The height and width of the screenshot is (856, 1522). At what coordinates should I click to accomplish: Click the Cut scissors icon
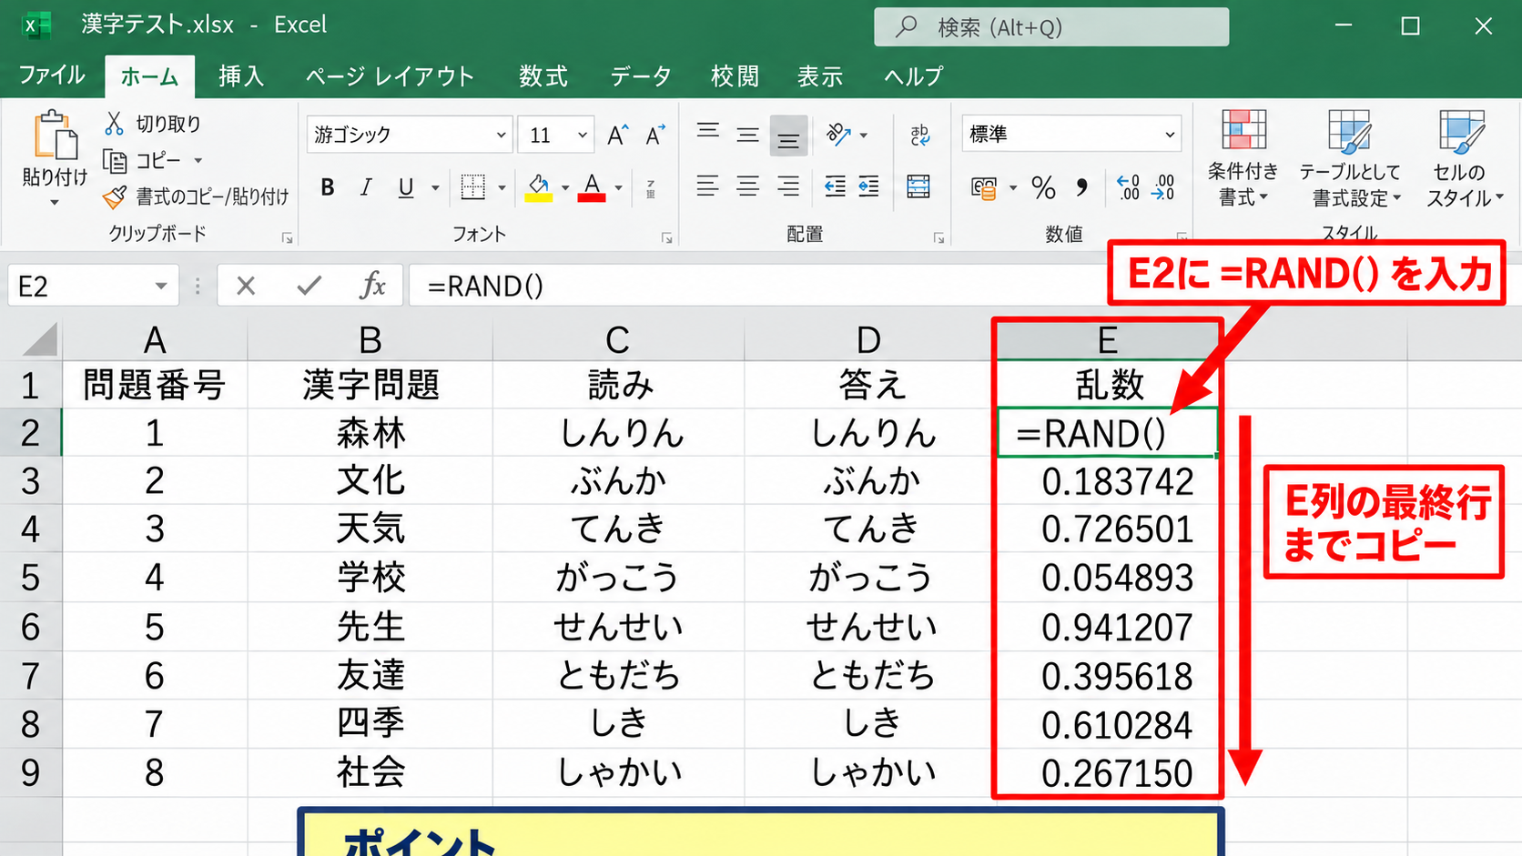point(114,123)
